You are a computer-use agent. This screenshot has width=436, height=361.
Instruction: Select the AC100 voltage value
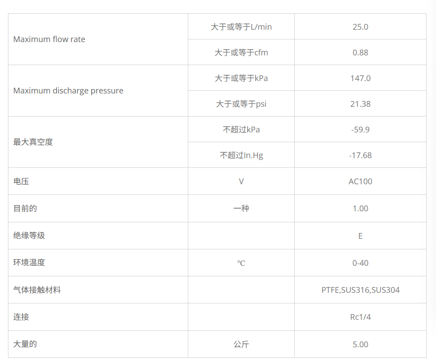pos(360,182)
